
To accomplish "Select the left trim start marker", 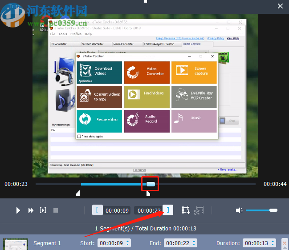I will pos(78,193).
